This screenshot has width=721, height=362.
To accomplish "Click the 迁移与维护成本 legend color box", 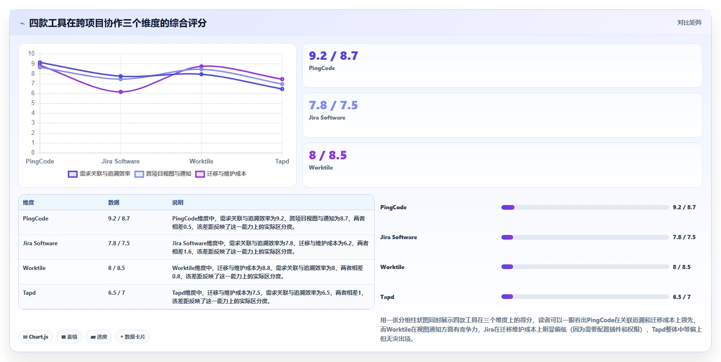I will [x=200, y=174].
